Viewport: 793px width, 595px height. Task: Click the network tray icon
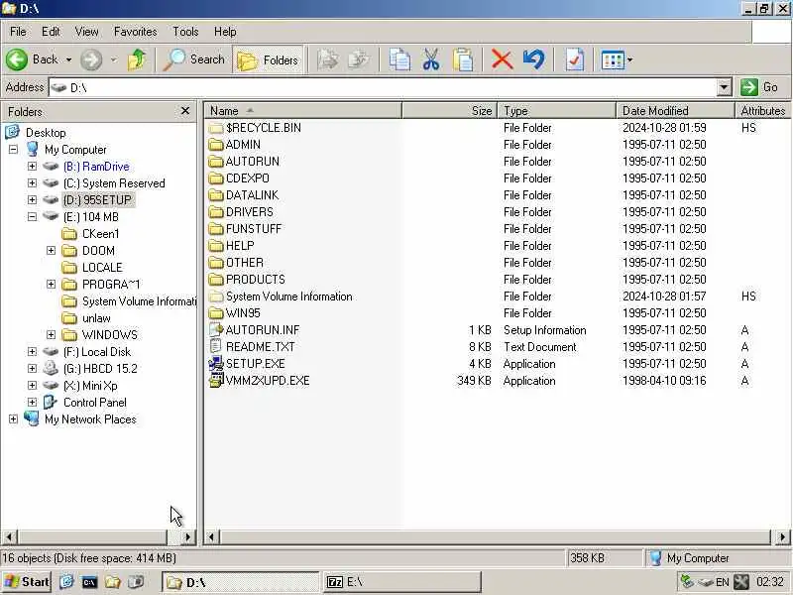[687, 582]
